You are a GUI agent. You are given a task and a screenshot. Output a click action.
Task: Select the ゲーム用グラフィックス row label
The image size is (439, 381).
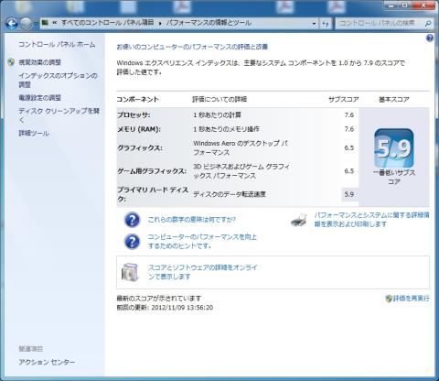pos(152,171)
